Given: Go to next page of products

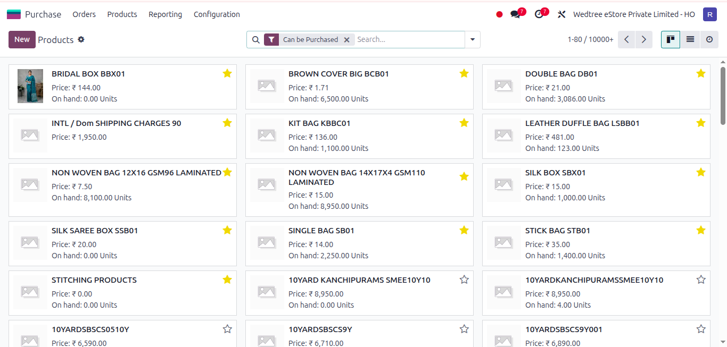Looking at the screenshot, I should click(x=644, y=39).
